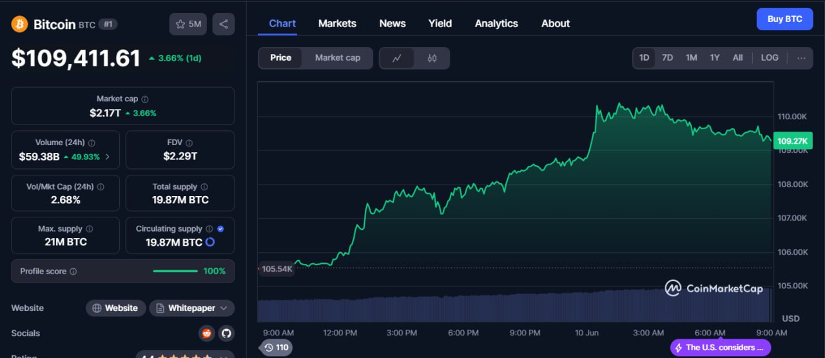The height and width of the screenshot is (358, 825).
Task: Add Bitcoin to watchlist star button
Action: tap(188, 24)
